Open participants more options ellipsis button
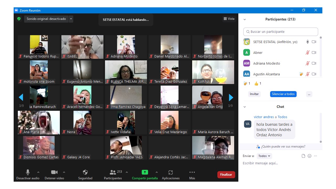The width and height of the screenshot is (336, 189). click(309, 94)
